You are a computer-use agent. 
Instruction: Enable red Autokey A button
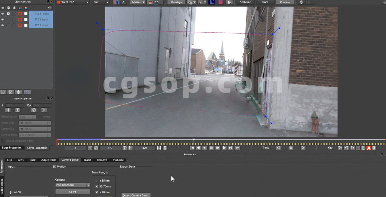click(x=369, y=148)
